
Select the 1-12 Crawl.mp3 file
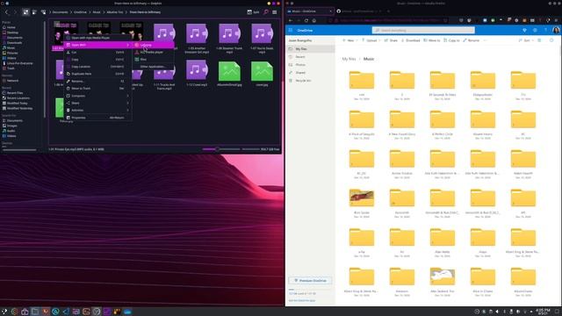[197, 74]
